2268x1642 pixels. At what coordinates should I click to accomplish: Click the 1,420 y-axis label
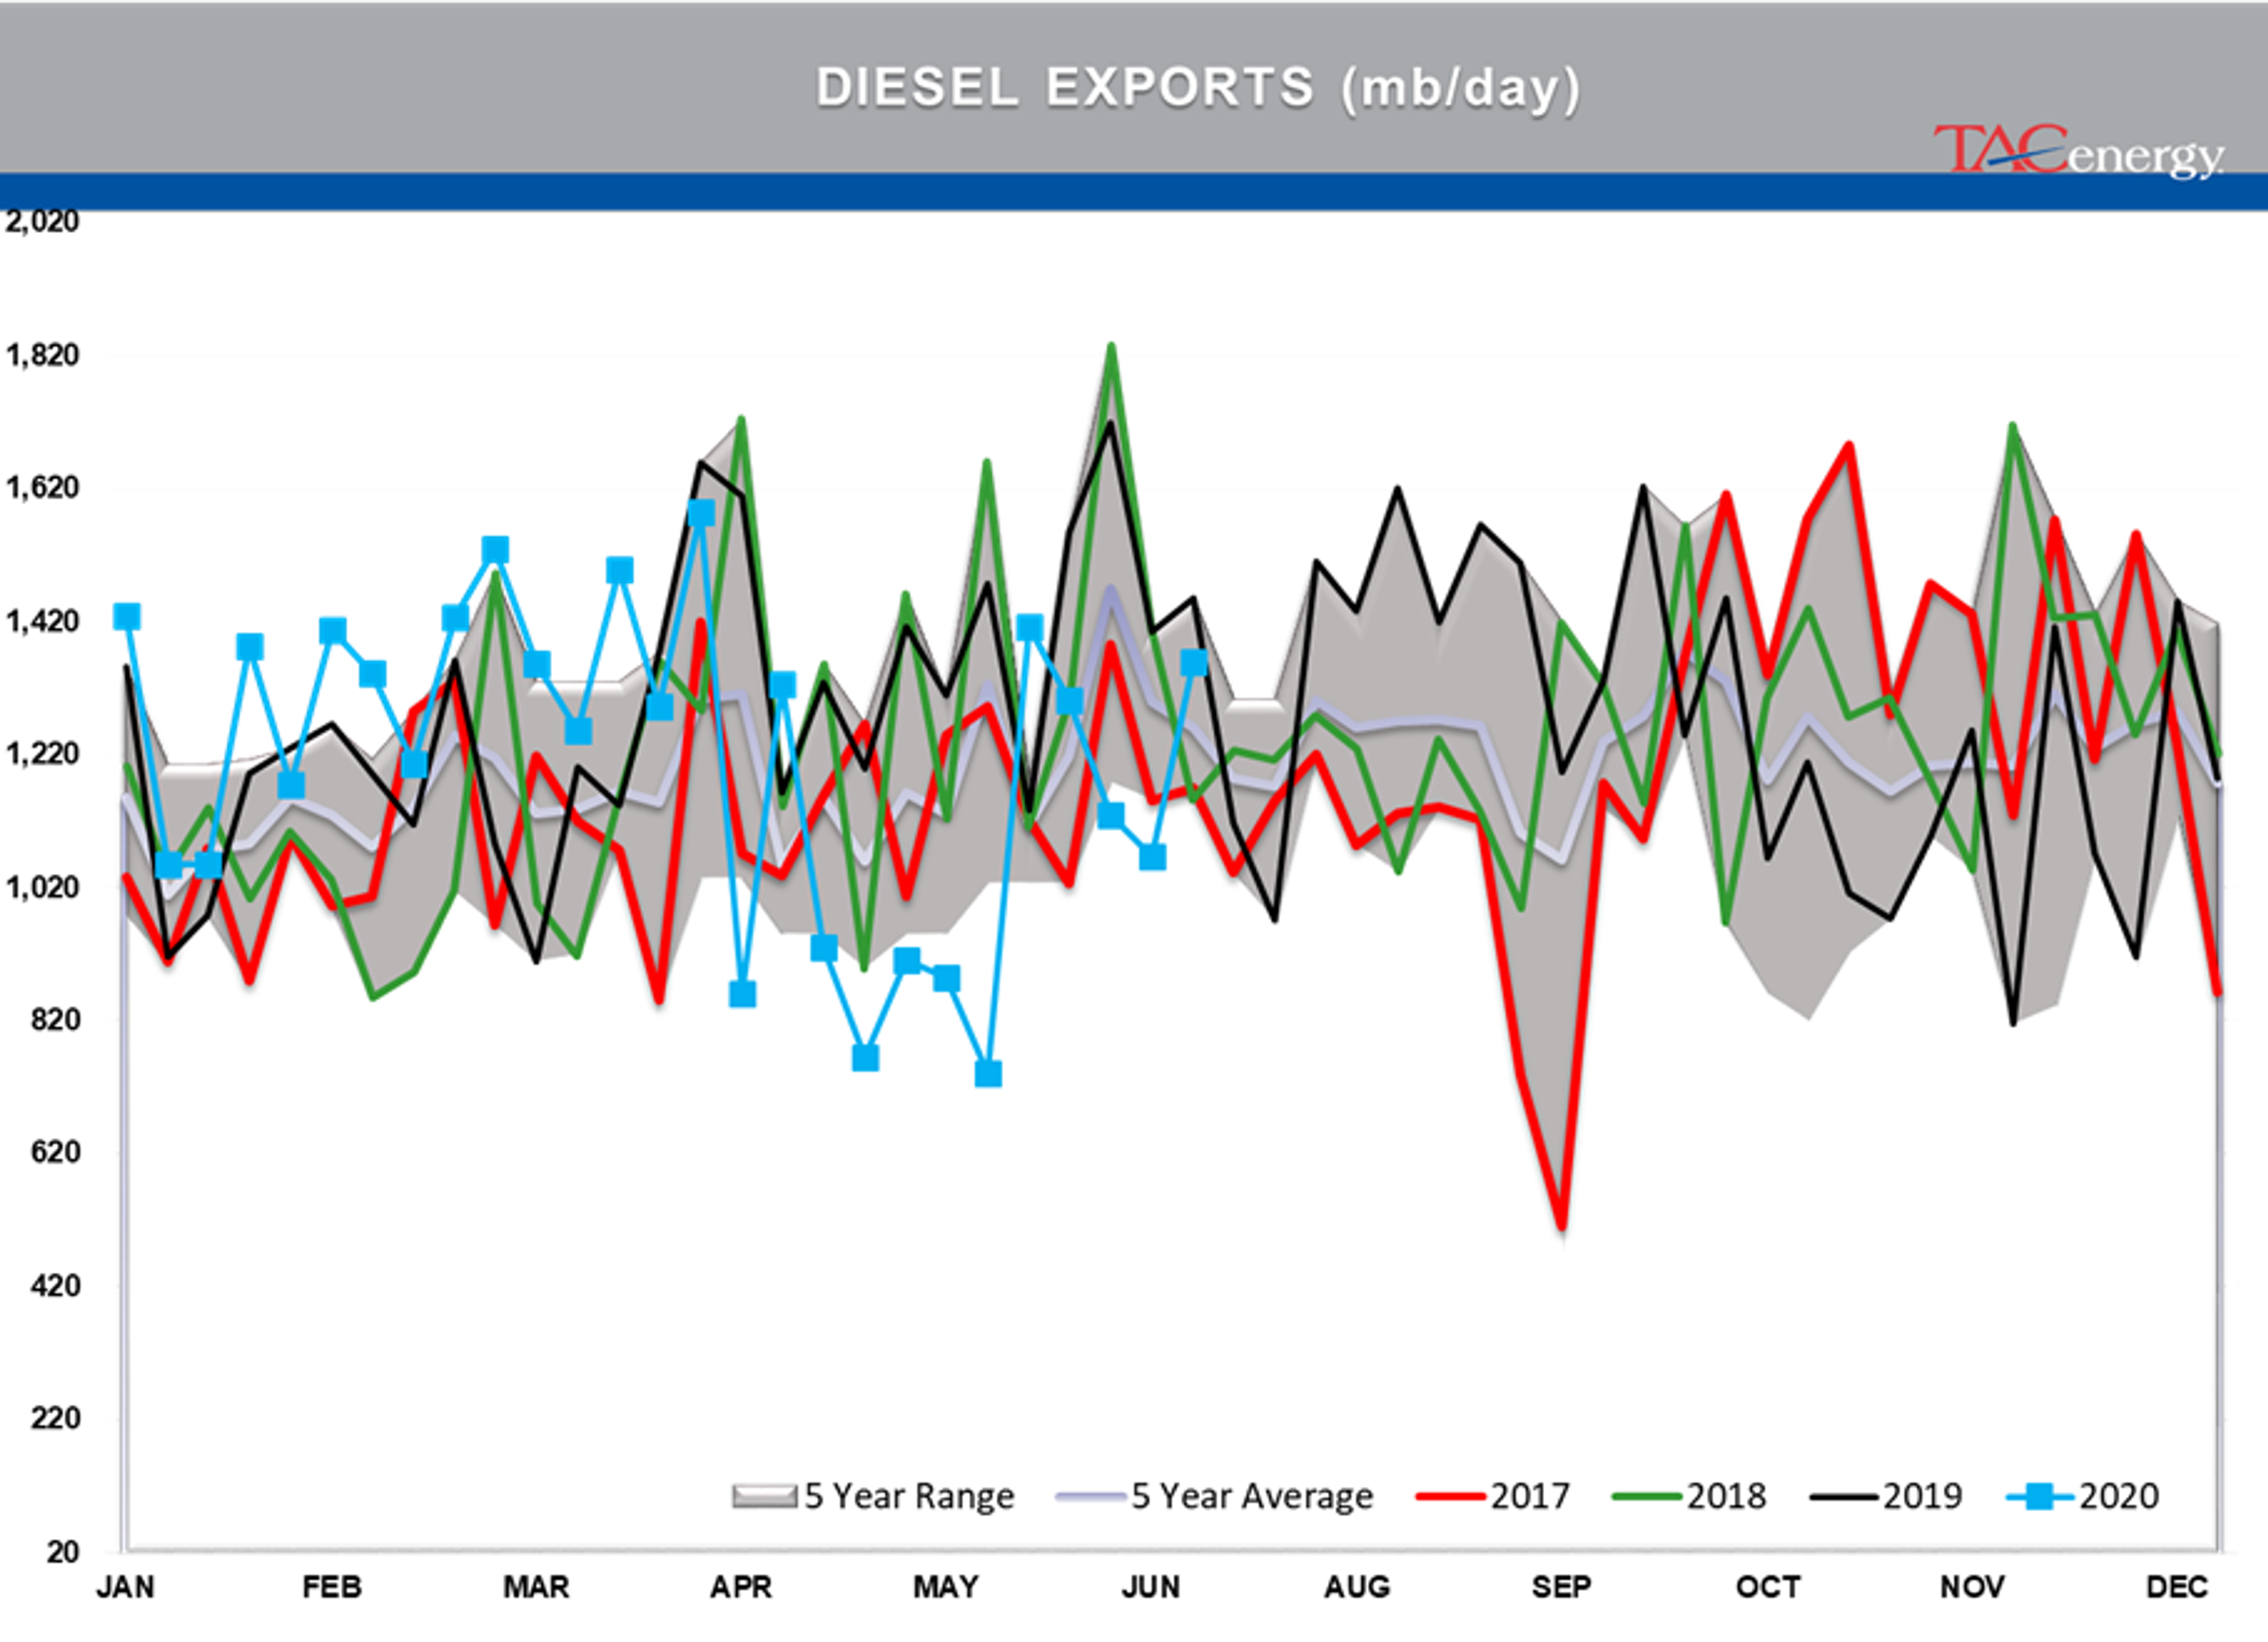pos(42,621)
